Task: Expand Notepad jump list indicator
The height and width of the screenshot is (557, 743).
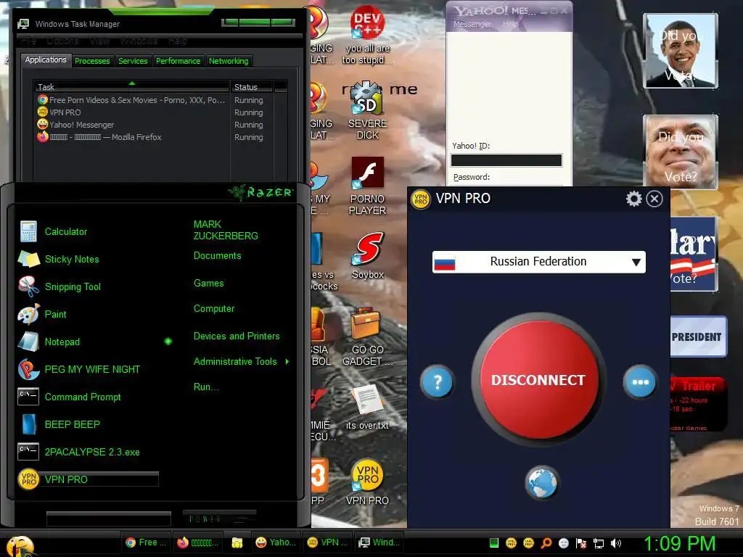Action: (x=168, y=342)
